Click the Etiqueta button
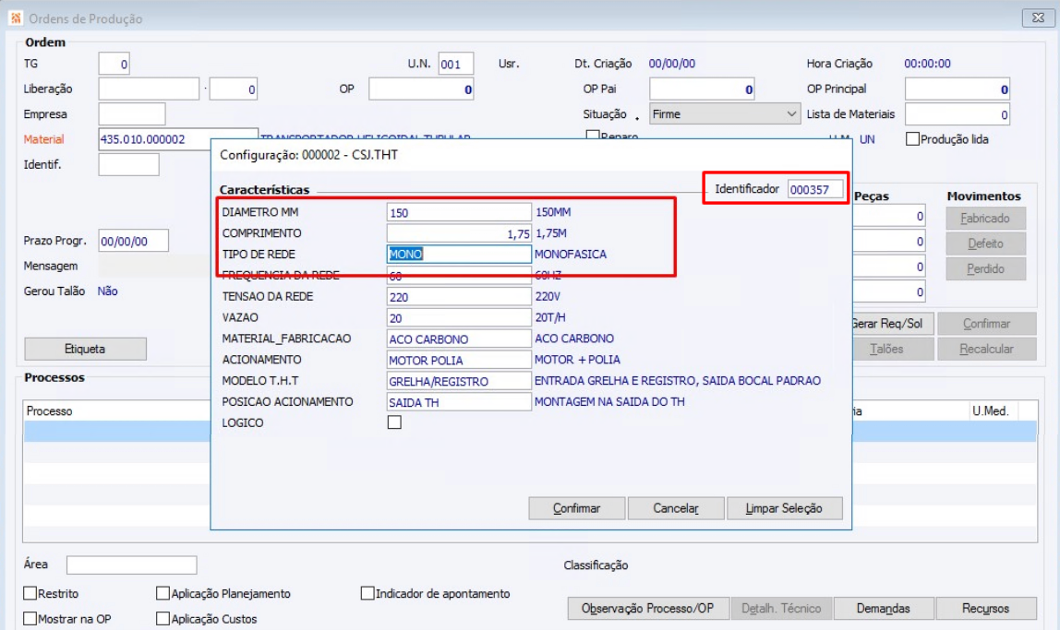 [x=85, y=349]
